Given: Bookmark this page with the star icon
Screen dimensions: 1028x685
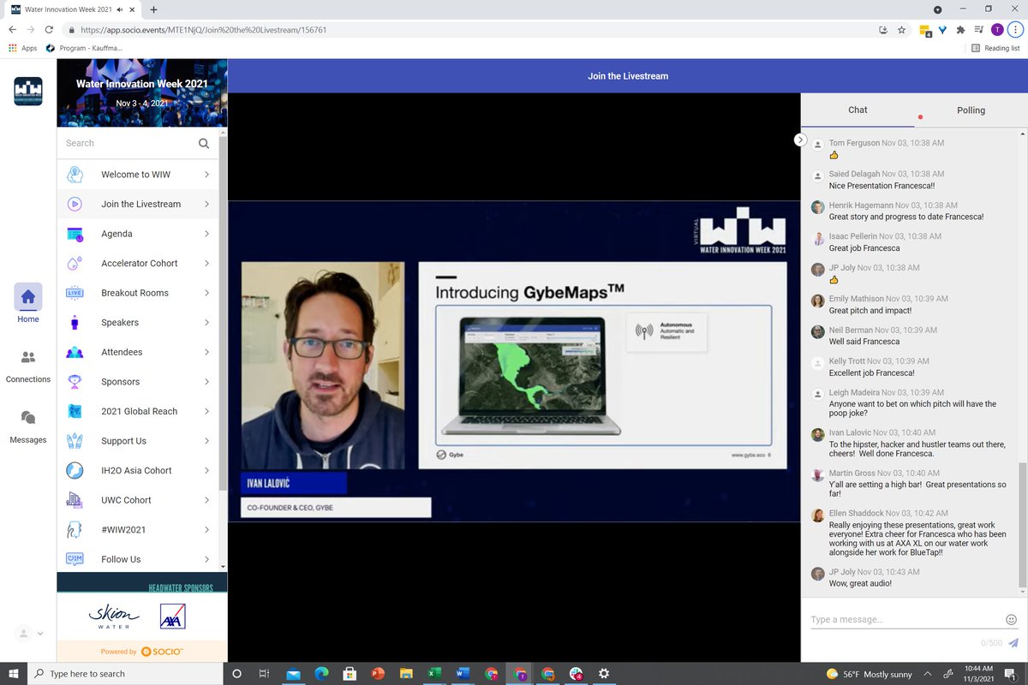Looking at the screenshot, I should (901, 29).
